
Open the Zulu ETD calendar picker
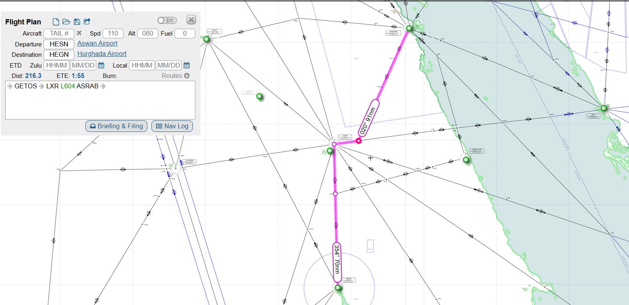101,65
